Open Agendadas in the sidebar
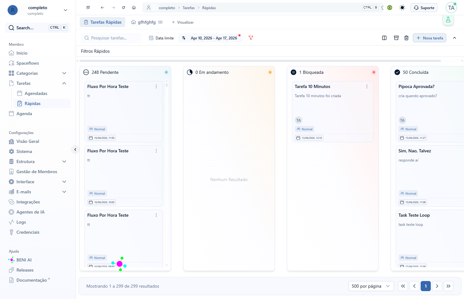 pyautogui.click(x=36, y=93)
